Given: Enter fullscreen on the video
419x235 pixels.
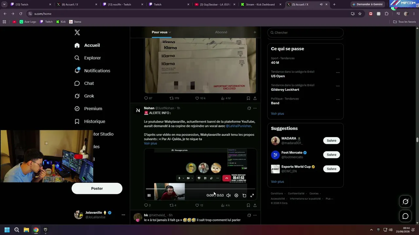Looking at the screenshot, I should click(x=252, y=196).
